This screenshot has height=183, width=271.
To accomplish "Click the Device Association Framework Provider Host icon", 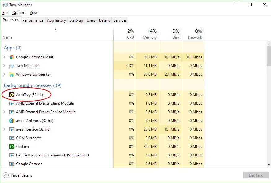I will 11,155.
